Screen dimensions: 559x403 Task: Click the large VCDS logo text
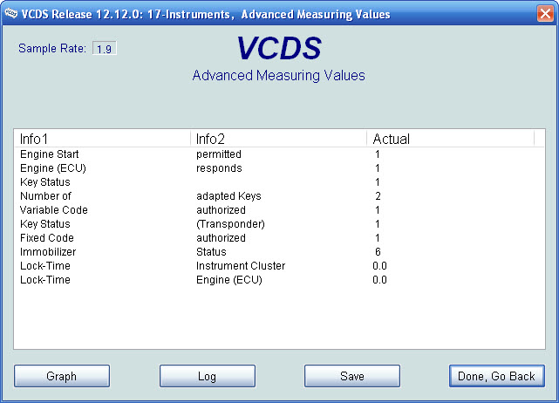click(x=279, y=48)
